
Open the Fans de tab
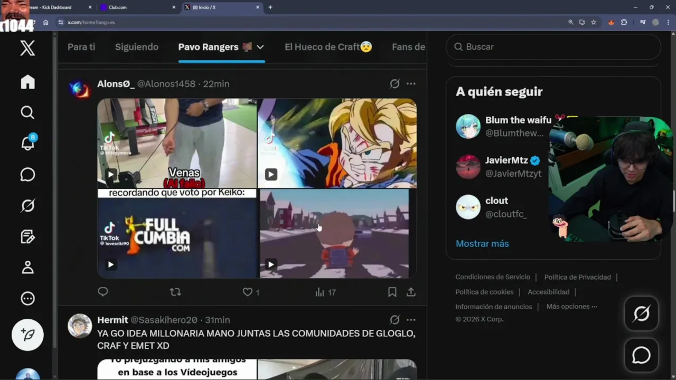pos(408,47)
